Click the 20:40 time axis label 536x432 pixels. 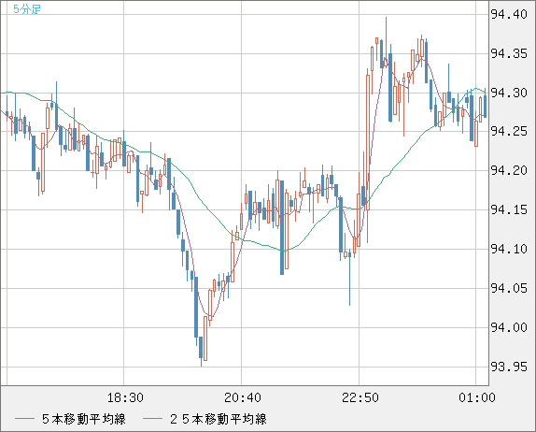pyautogui.click(x=243, y=397)
